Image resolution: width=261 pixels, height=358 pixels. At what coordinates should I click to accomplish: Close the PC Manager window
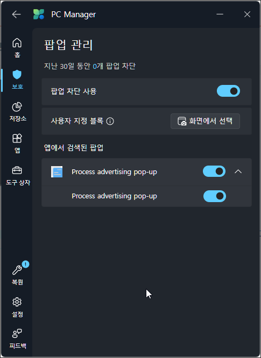248,15
